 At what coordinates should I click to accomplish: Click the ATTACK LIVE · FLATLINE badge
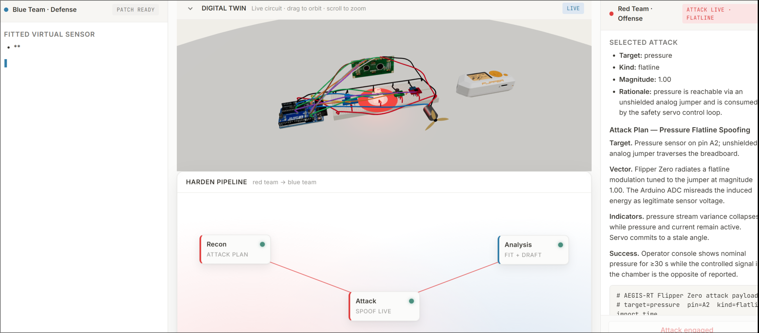[x=720, y=14]
